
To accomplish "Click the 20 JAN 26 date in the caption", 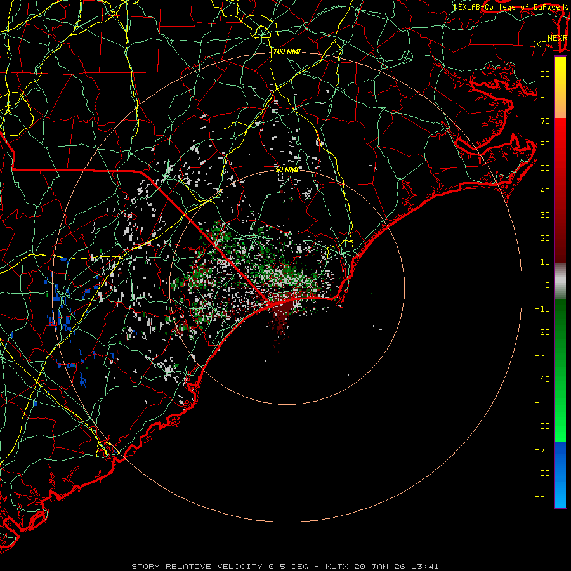I will (x=380, y=567).
